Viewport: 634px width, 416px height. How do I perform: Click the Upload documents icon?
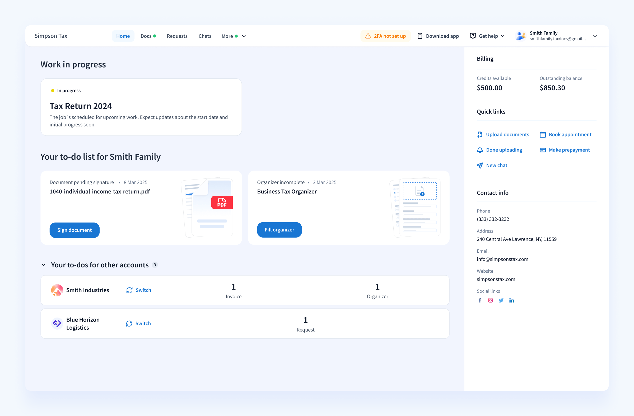[x=480, y=135]
